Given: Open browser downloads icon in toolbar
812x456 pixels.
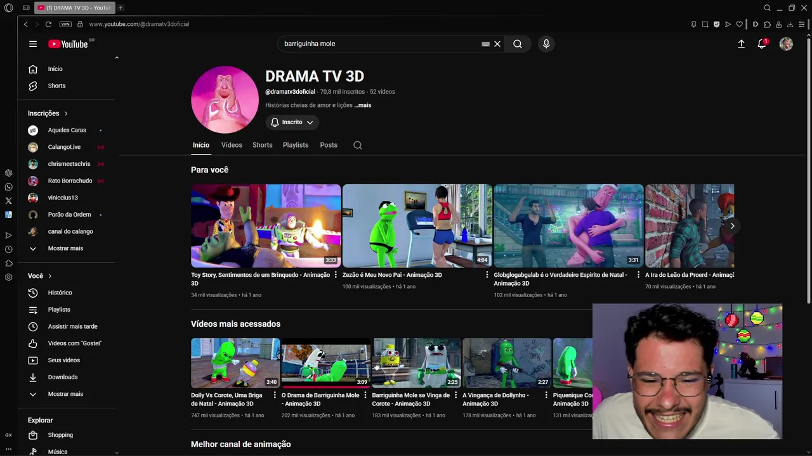Looking at the screenshot, I should point(790,24).
